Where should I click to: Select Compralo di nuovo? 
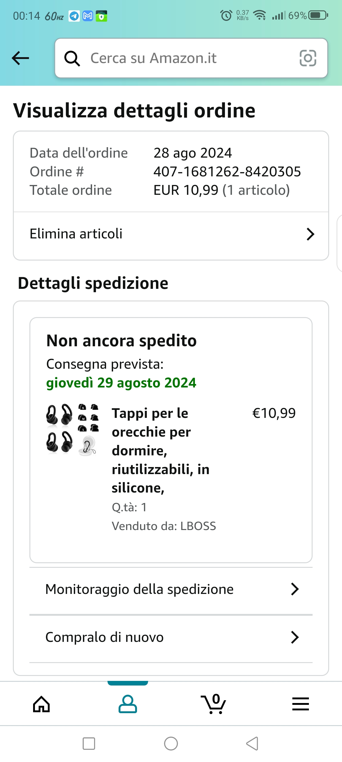tap(104, 637)
